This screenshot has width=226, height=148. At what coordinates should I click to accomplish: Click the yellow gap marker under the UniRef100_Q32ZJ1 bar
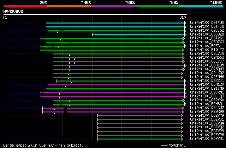coord(72,82)
